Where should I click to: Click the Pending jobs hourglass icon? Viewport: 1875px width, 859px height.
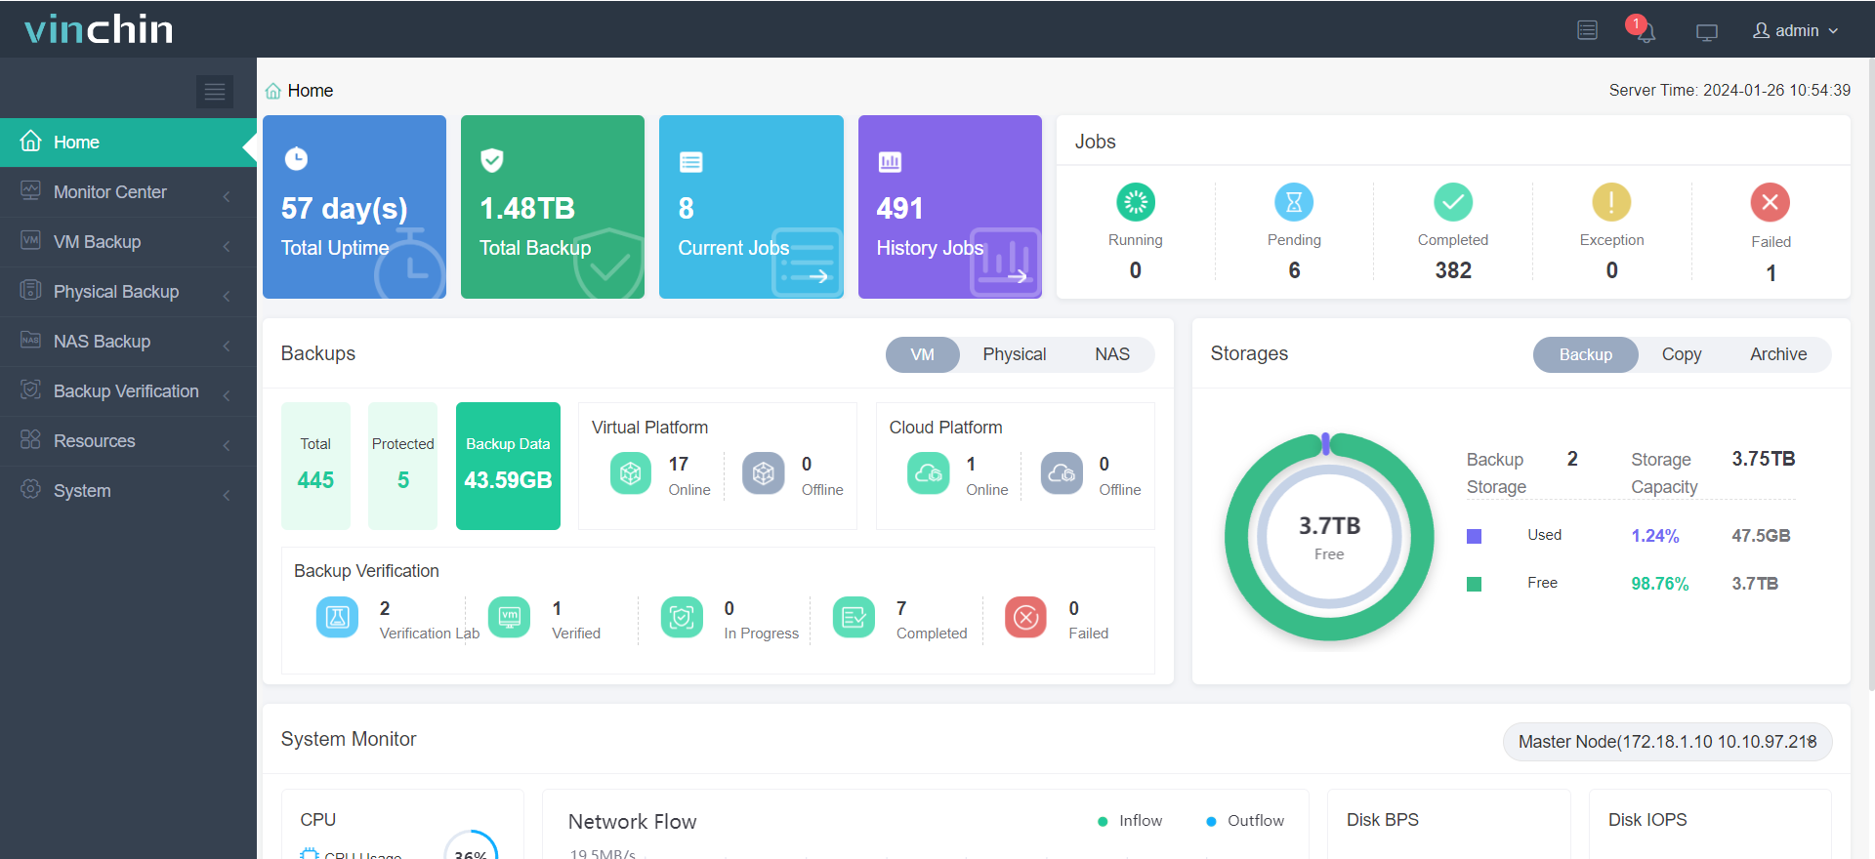click(x=1294, y=202)
